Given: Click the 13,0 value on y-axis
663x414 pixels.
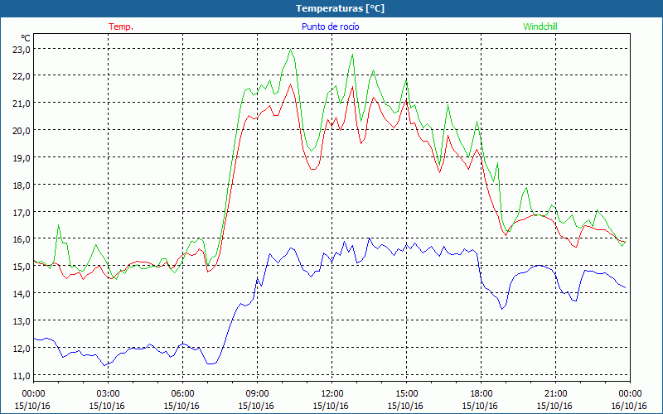Looking at the screenshot, I should 22,321.
